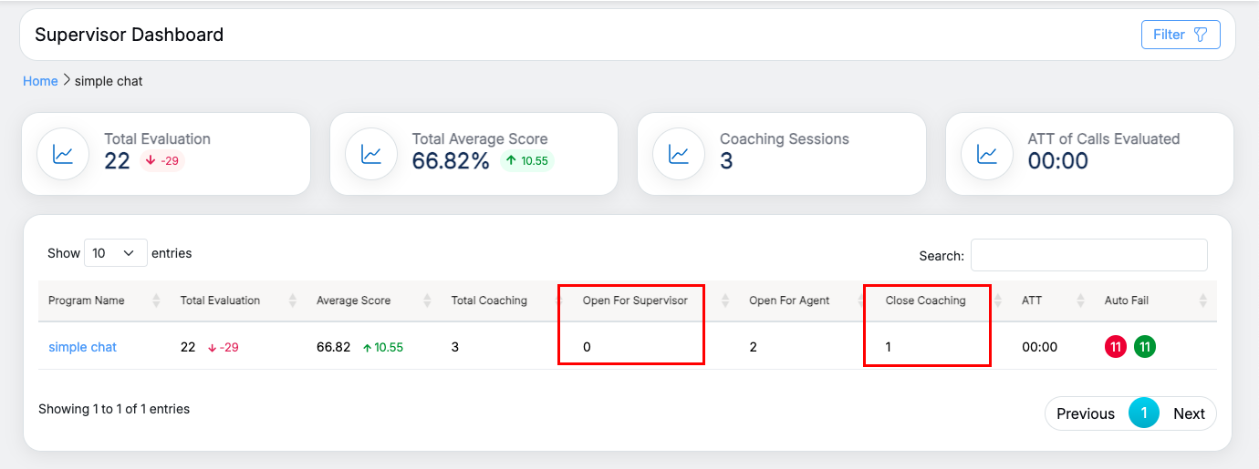Sort by Total Evaluation column arrows
This screenshot has height=469, width=1259.
tap(293, 301)
